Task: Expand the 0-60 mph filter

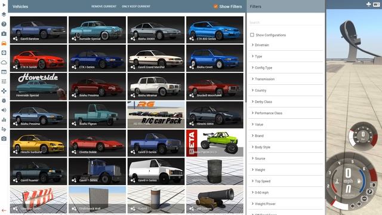Action: pos(286,192)
